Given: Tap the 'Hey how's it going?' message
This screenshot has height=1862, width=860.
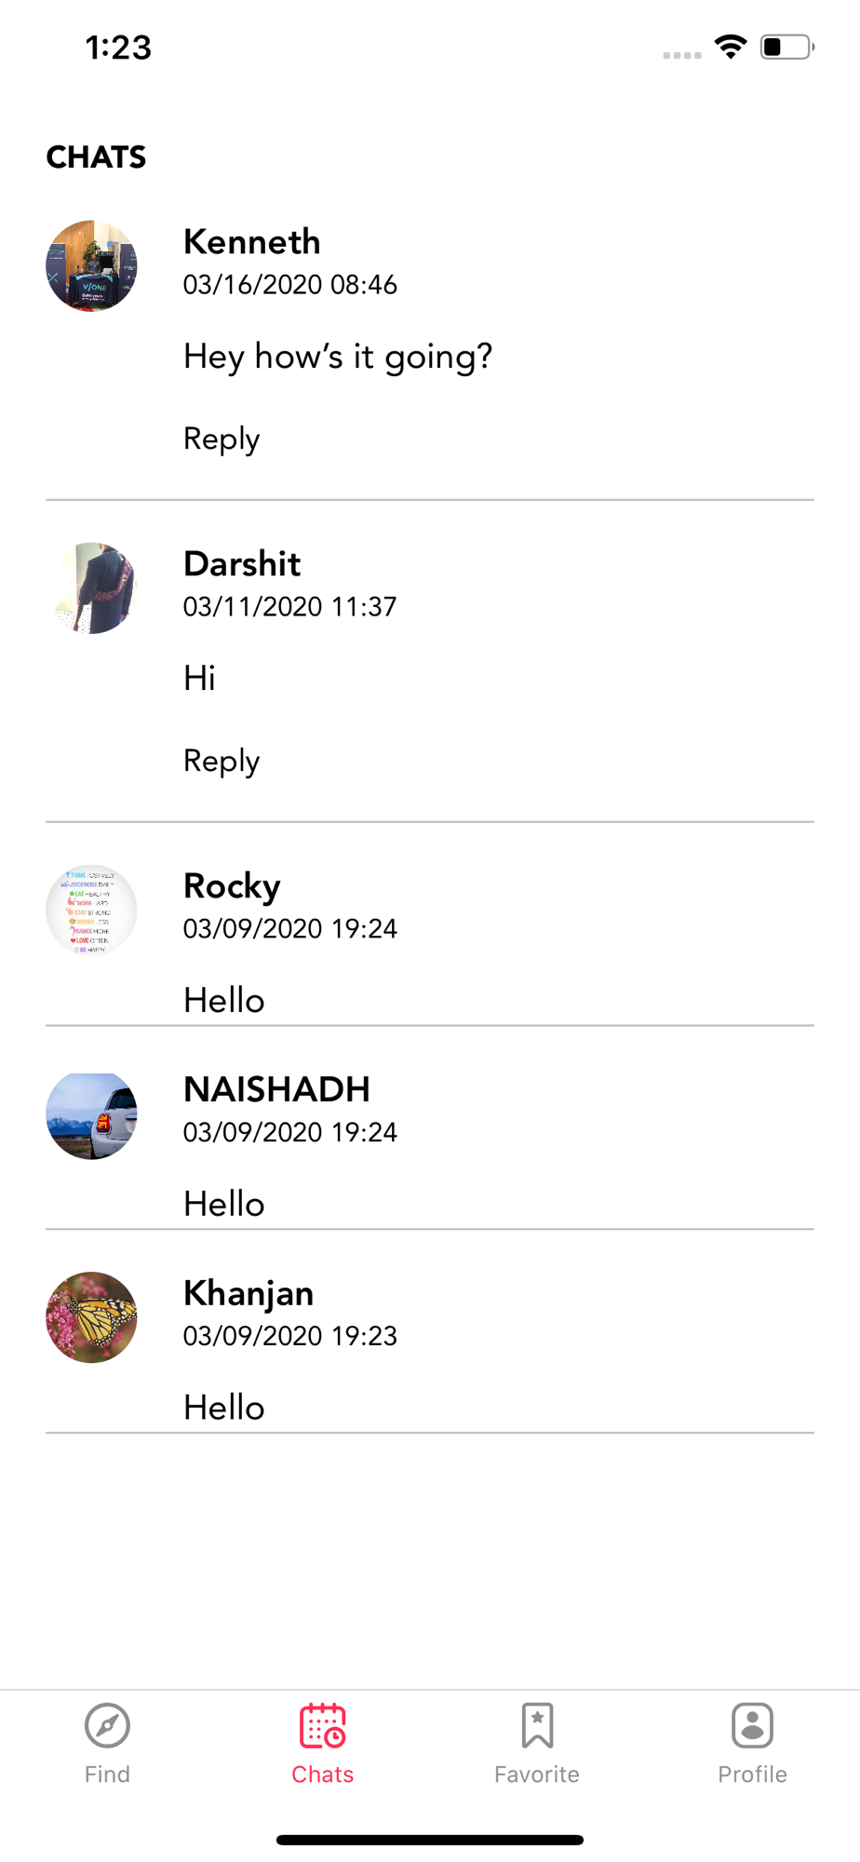Looking at the screenshot, I should (x=338, y=357).
